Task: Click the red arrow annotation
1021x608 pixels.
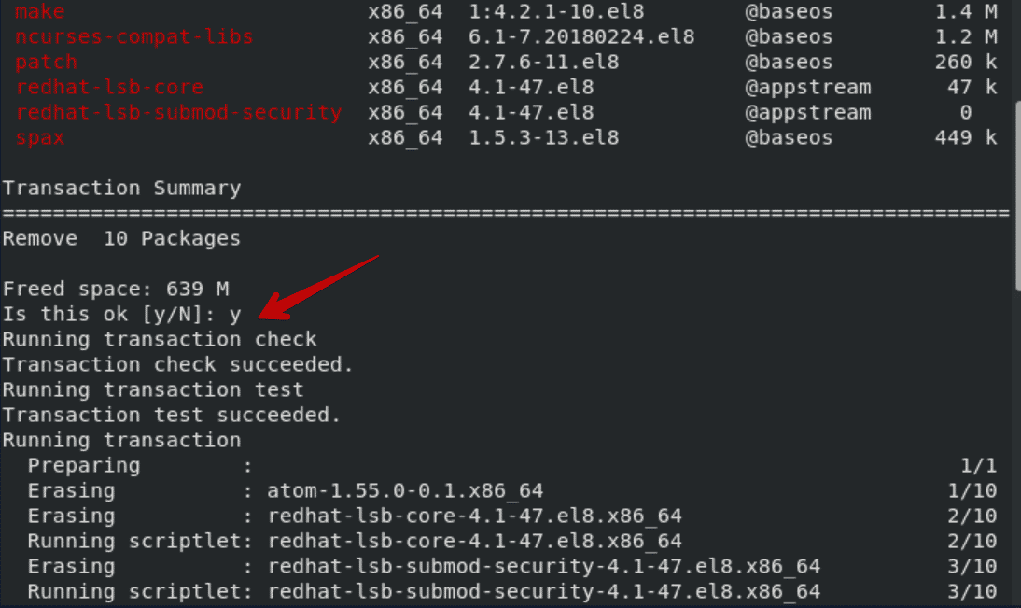Action: (x=317, y=288)
